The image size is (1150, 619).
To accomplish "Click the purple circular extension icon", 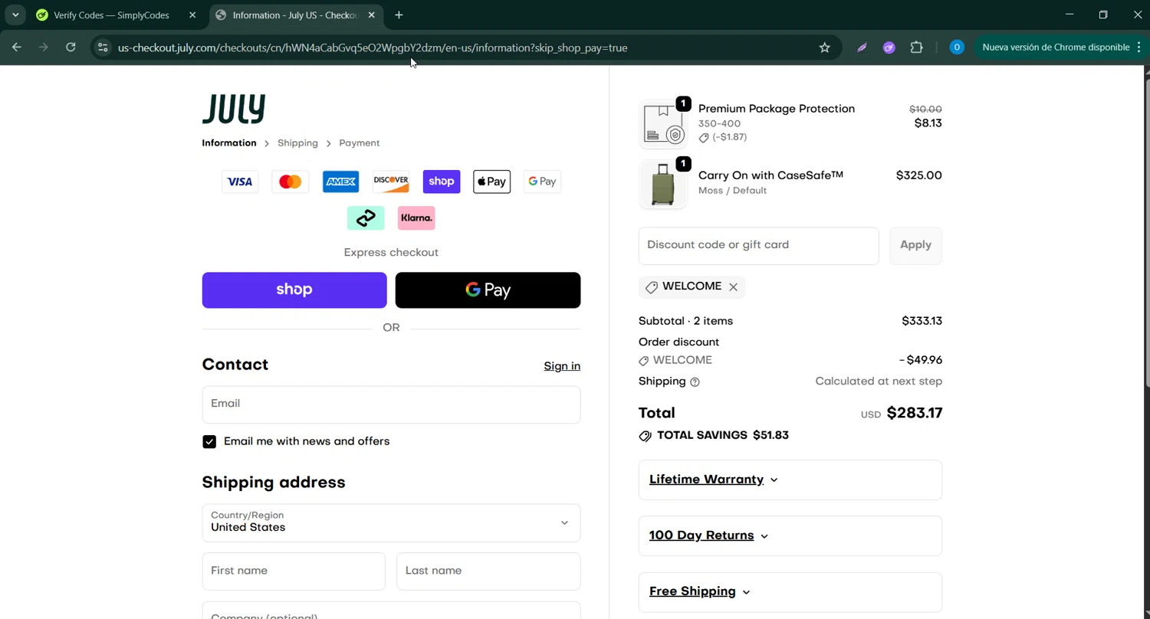I will [x=889, y=47].
